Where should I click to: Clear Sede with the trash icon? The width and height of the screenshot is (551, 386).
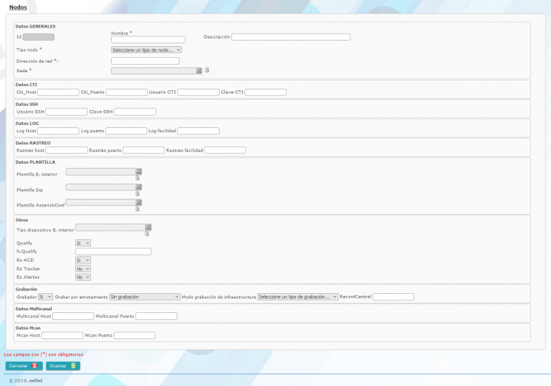(207, 70)
